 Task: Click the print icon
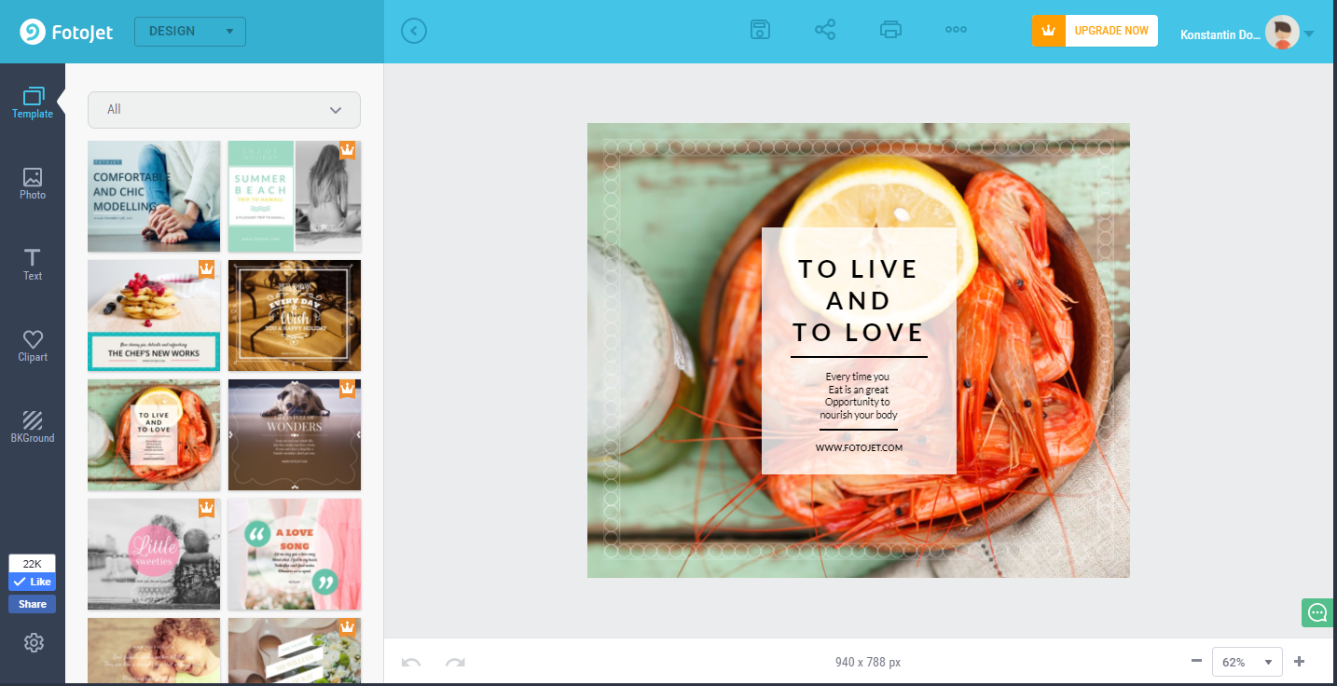pyautogui.click(x=890, y=30)
